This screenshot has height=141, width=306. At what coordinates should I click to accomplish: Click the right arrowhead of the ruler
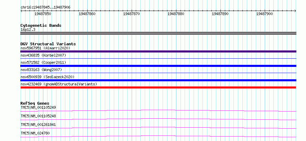[x=295, y=11]
